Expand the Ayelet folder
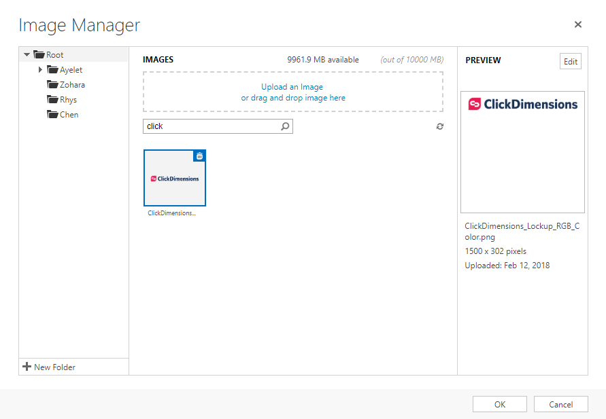The height and width of the screenshot is (419, 606). point(40,70)
